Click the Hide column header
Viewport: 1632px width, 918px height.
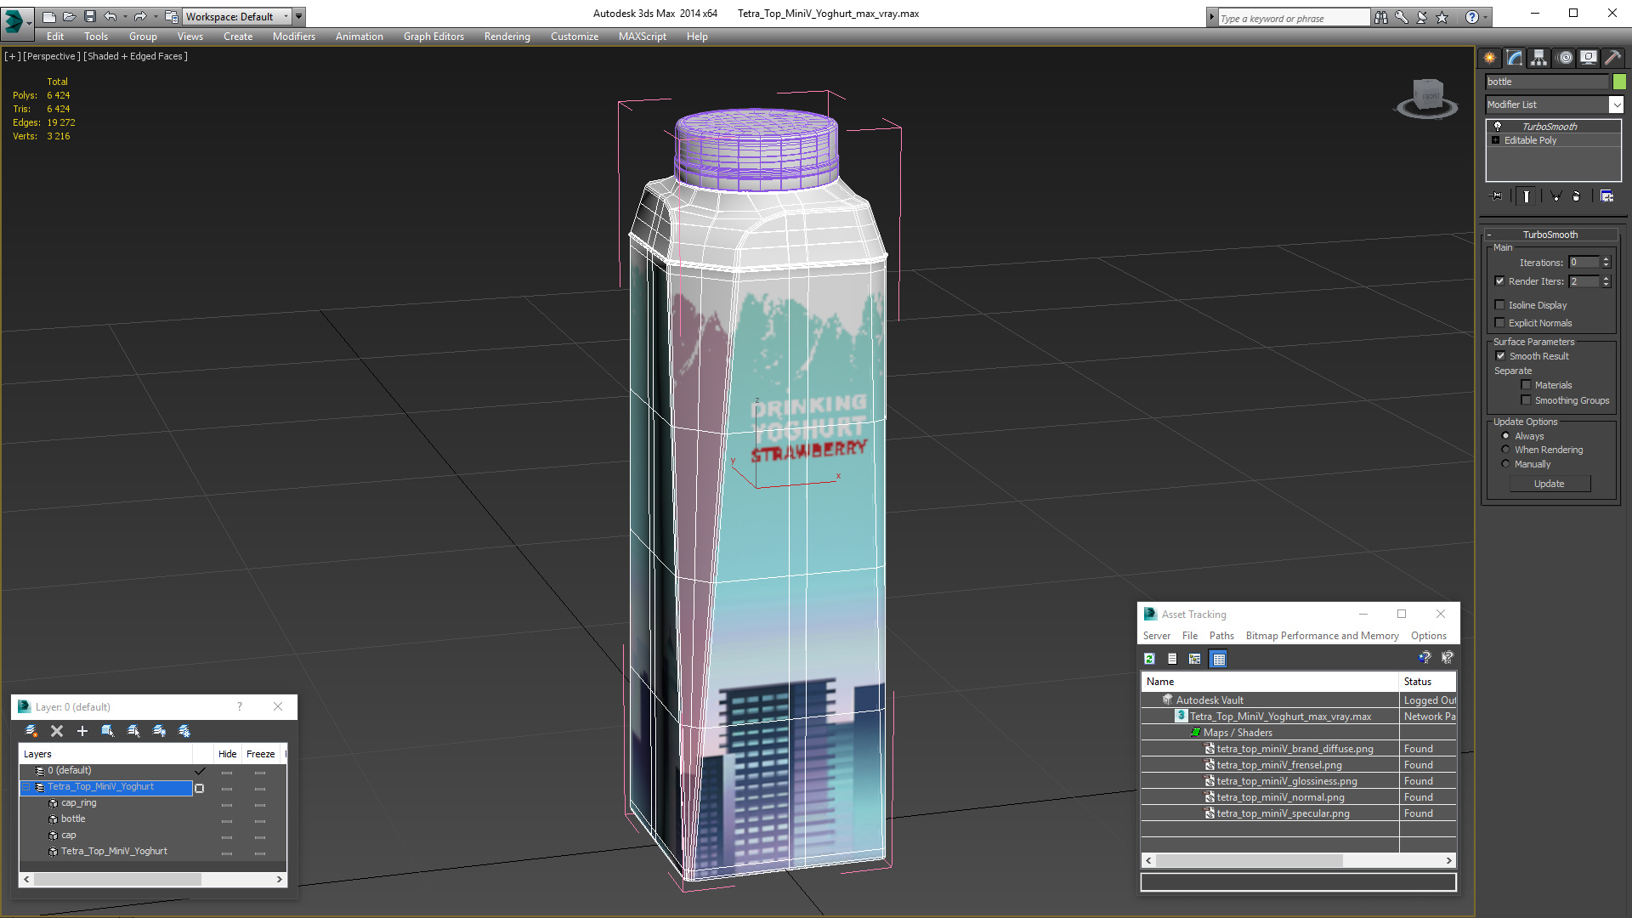pos(228,754)
